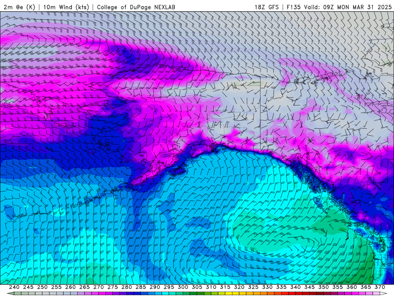Click the 250 legend value
The image size is (394, 296).
[x=42, y=287]
